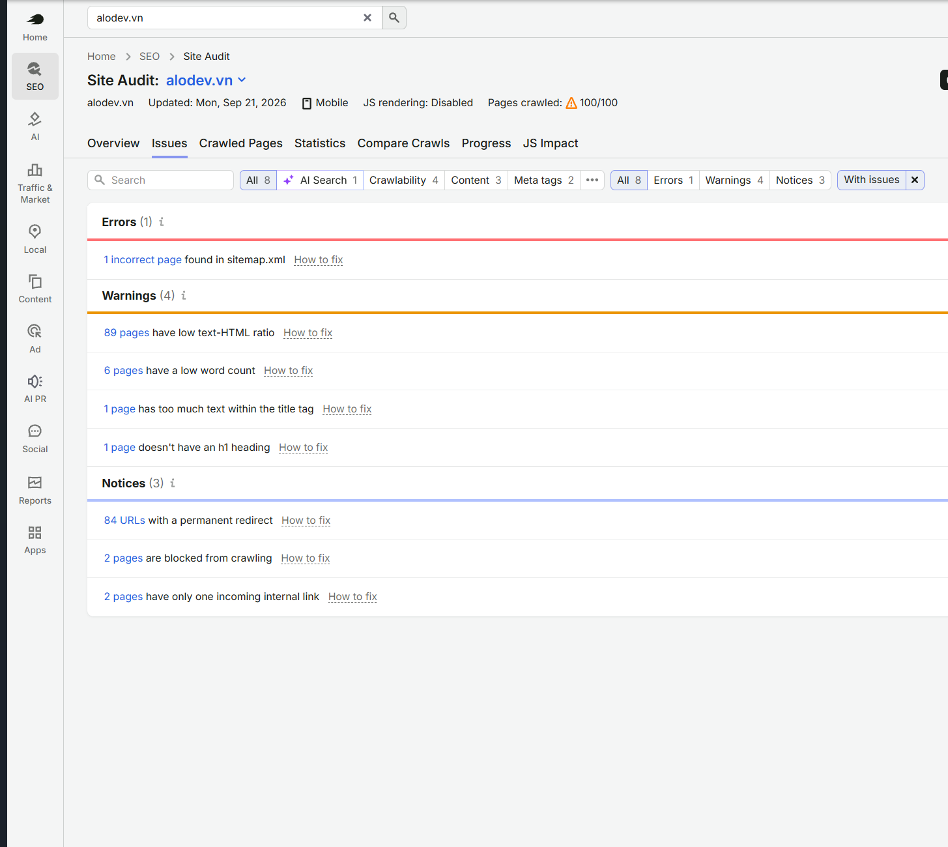Switch to the Statistics tab
The height and width of the screenshot is (847, 948).
click(320, 143)
